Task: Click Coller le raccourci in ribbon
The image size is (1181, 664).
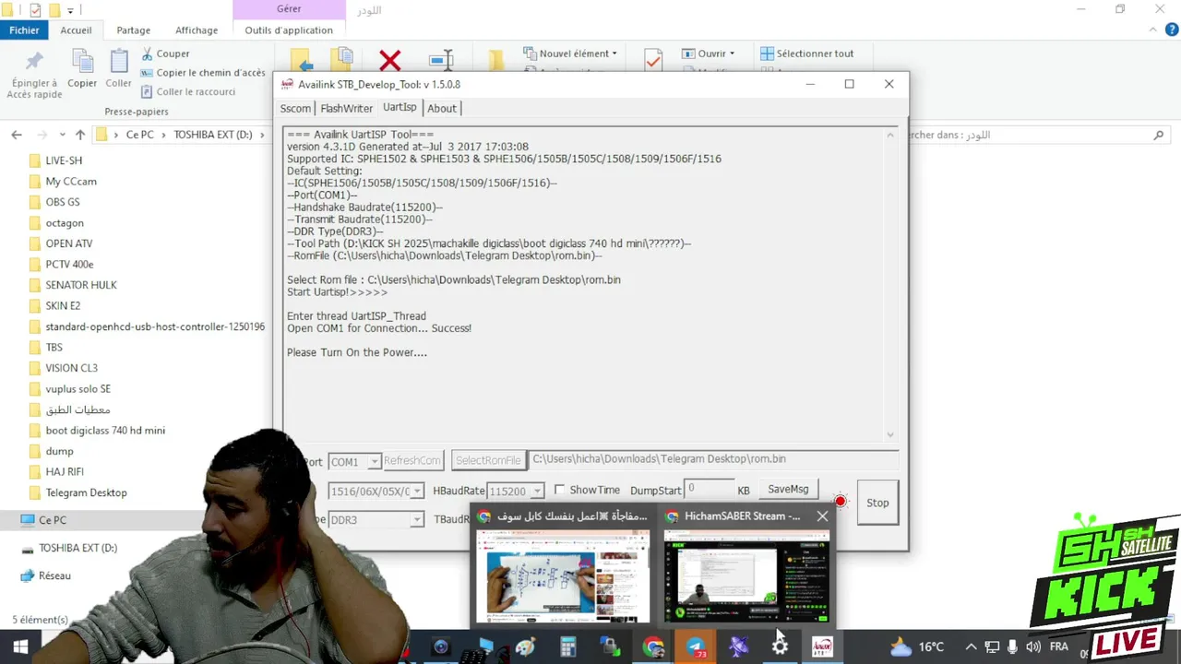Action: point(188,91)
